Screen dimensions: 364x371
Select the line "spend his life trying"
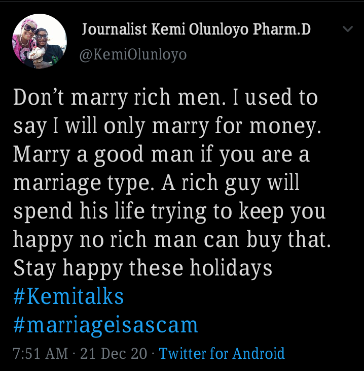pos(110,211)
